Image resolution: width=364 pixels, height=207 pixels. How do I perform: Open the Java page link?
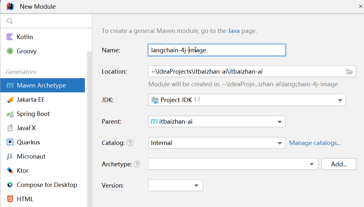(234, 31)
